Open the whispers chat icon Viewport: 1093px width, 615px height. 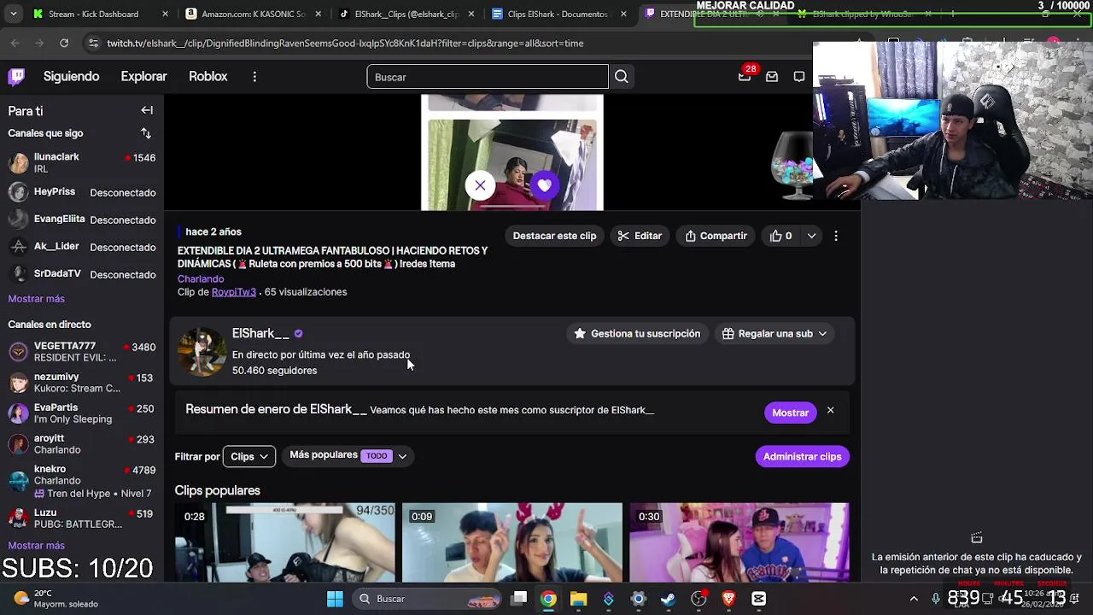(799, 77)
